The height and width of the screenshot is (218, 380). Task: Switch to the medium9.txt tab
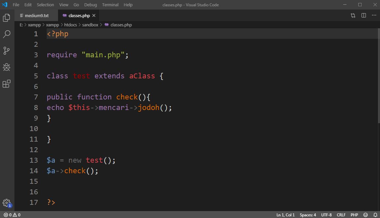(x=35, y=15)
